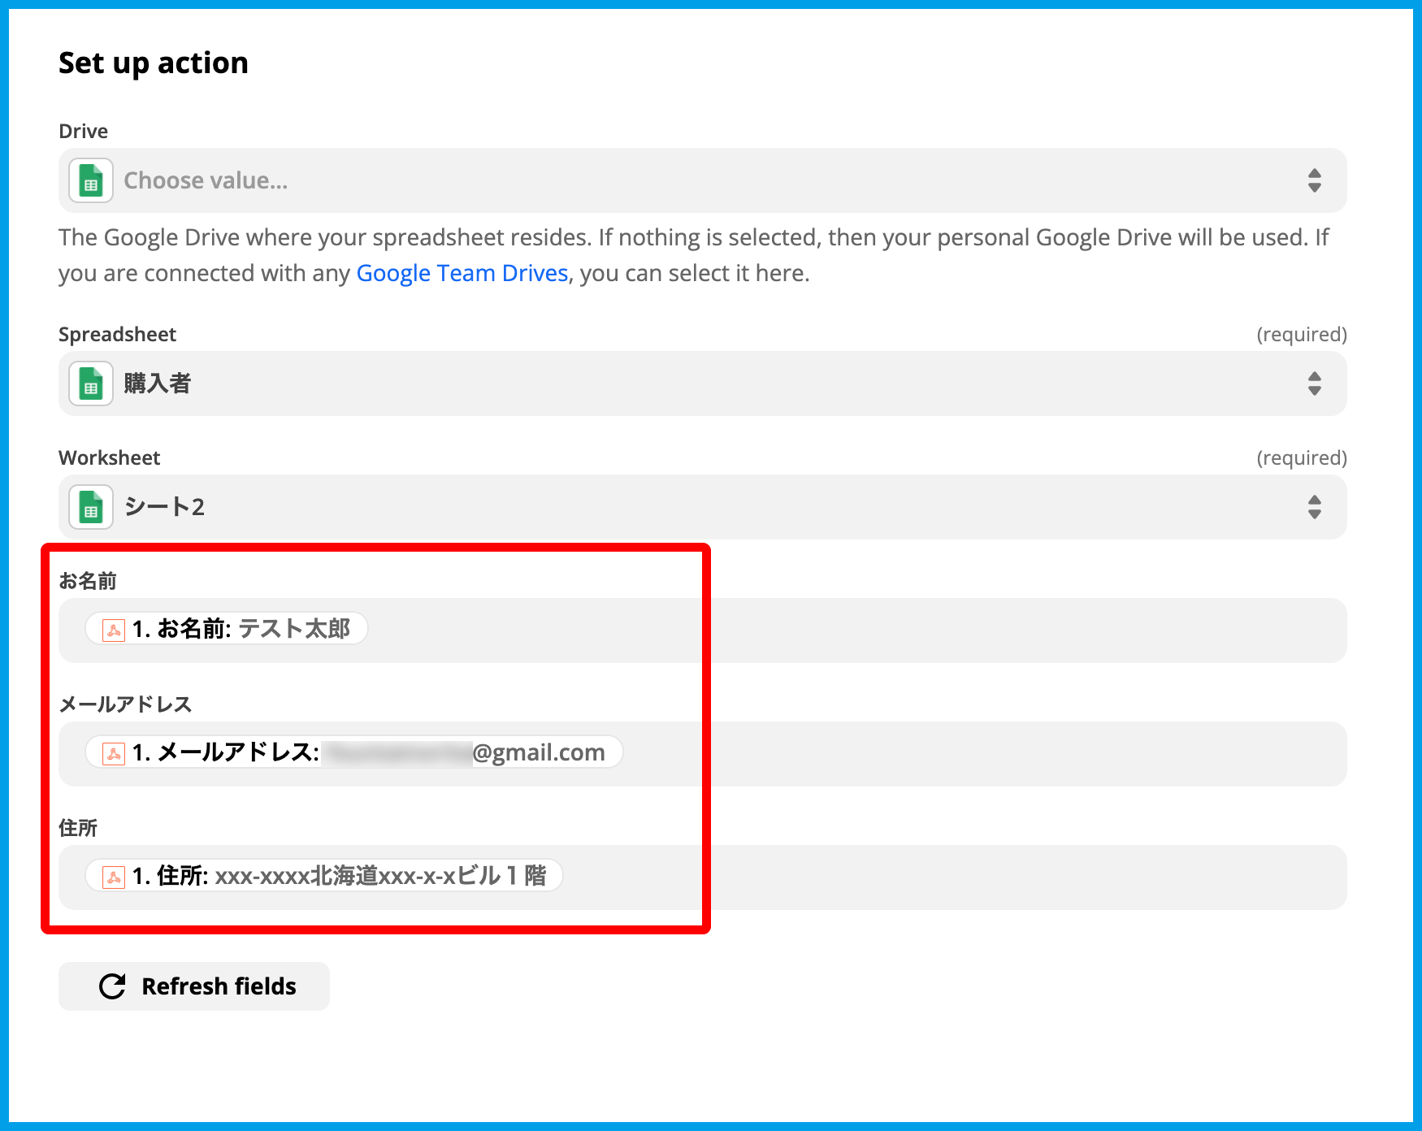Image resolution: width=1422 pixels, height=1131 pixels.
Task: Open the Drive dropdown arrows
Action: tap(1314, 180)
